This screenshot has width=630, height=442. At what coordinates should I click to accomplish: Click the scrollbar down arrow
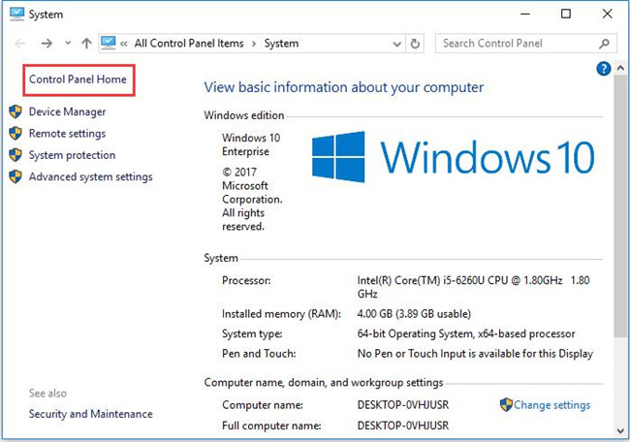point(620,431)
